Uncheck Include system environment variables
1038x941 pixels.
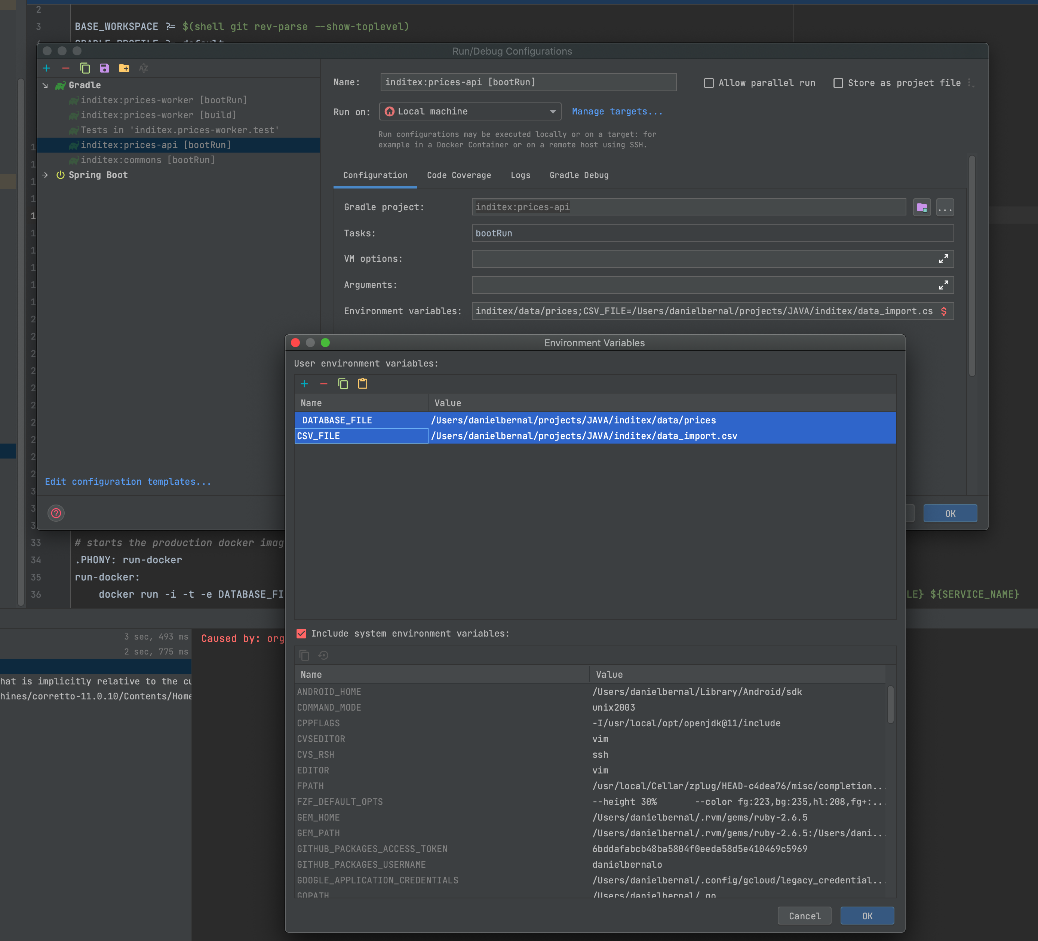point(302,634)
